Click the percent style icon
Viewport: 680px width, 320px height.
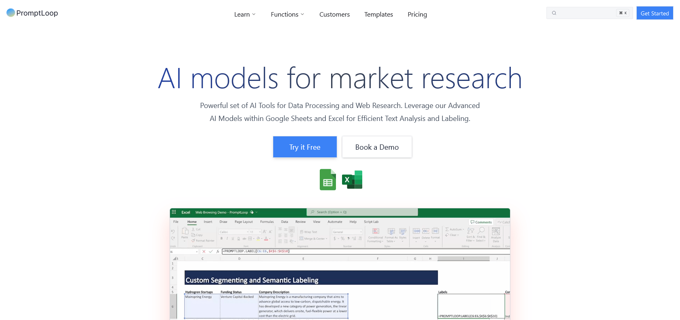tap(342, 239)
